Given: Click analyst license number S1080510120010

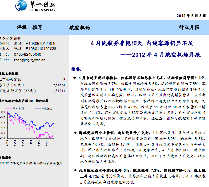Looking at the screenshot, I should [41, 44].
